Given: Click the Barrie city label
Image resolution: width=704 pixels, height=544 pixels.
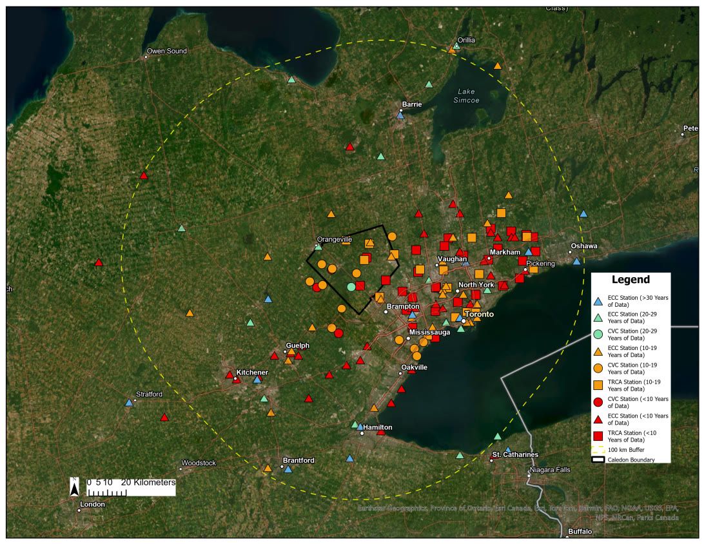Looking at the screenshot, I should 412,104.
